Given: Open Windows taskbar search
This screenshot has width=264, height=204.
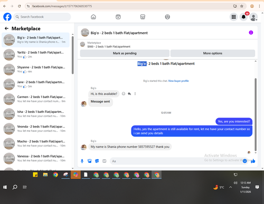Looking at the screenshot, I should coord(15,187).
